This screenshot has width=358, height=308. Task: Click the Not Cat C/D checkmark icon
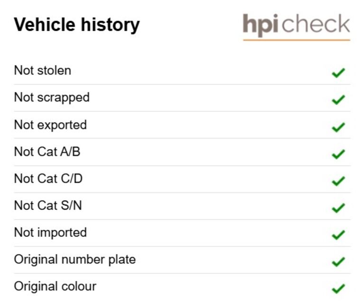338,181
